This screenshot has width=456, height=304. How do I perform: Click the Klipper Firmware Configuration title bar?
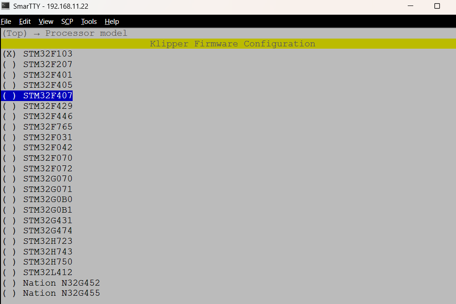pos(232,44)
